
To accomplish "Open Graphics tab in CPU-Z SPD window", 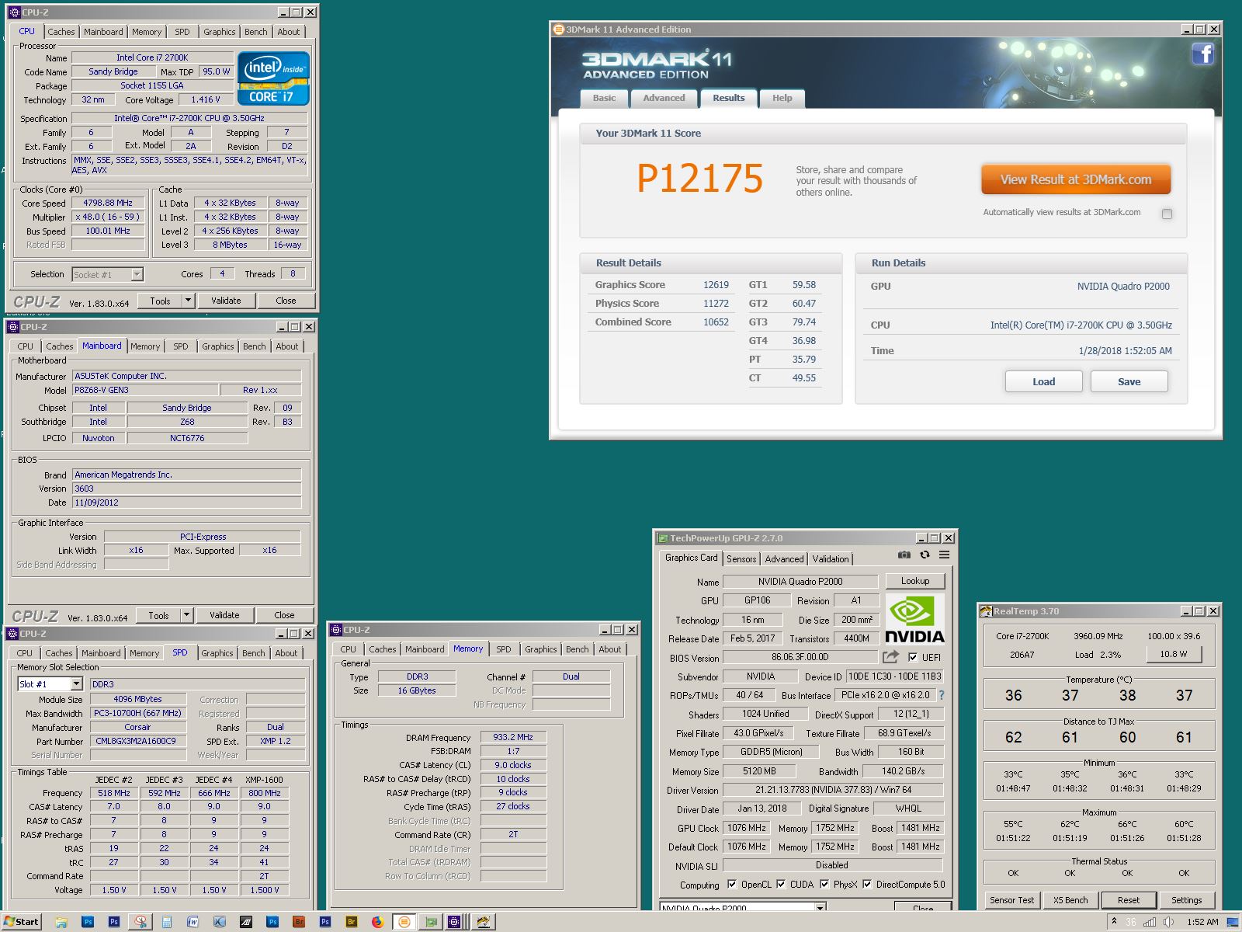I will click(x=217, y=653).
